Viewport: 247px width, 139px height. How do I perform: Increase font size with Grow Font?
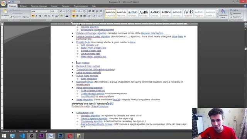(x=61, y=11)
